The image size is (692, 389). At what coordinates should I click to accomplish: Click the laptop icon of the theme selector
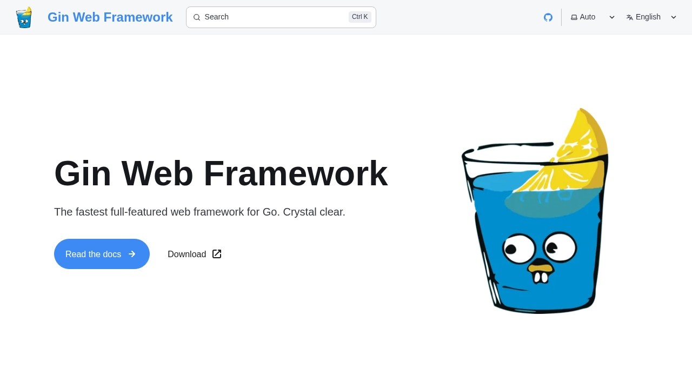pyautogui.click(x=574, y=17)
